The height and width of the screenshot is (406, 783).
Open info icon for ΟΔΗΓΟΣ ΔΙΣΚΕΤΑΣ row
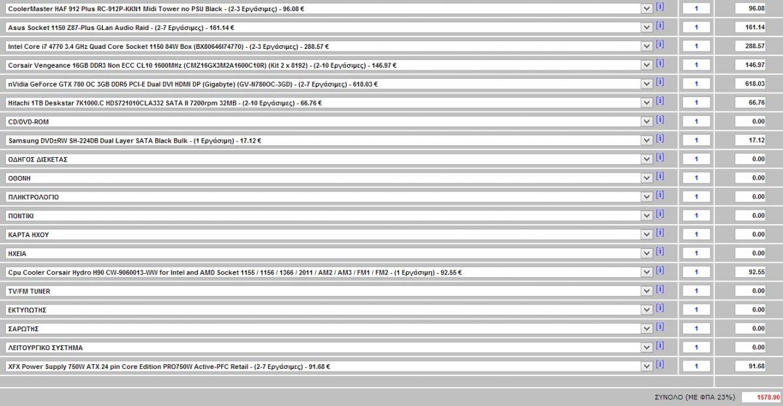[x=660, y=158]
